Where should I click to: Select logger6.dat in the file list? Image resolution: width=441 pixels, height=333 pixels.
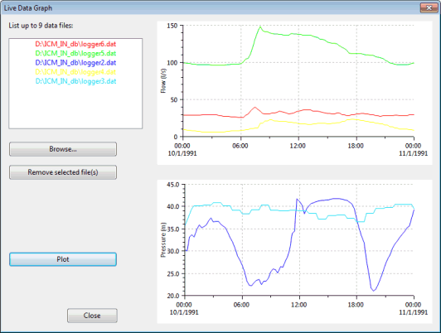(75, 44)
